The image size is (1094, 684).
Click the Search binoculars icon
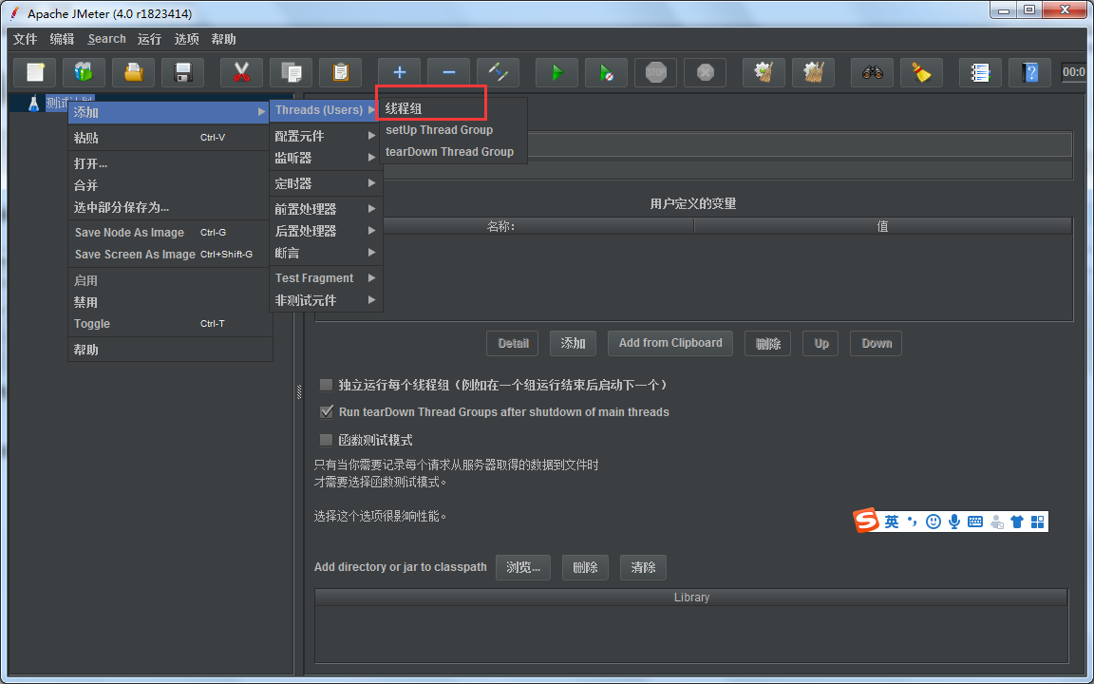[872, 72]
